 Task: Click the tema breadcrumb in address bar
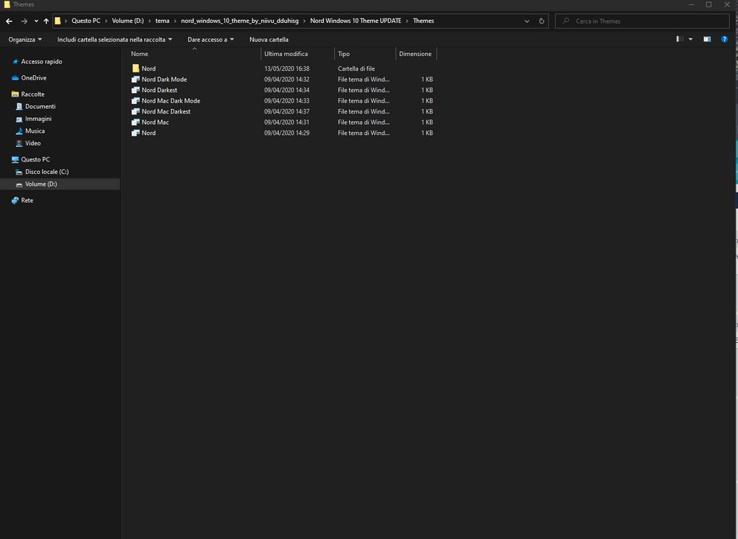coord(162,21)
